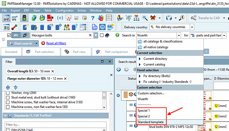The image size is (229, 131).
Task: Click the question mark help icon
Action: (93, 18)
